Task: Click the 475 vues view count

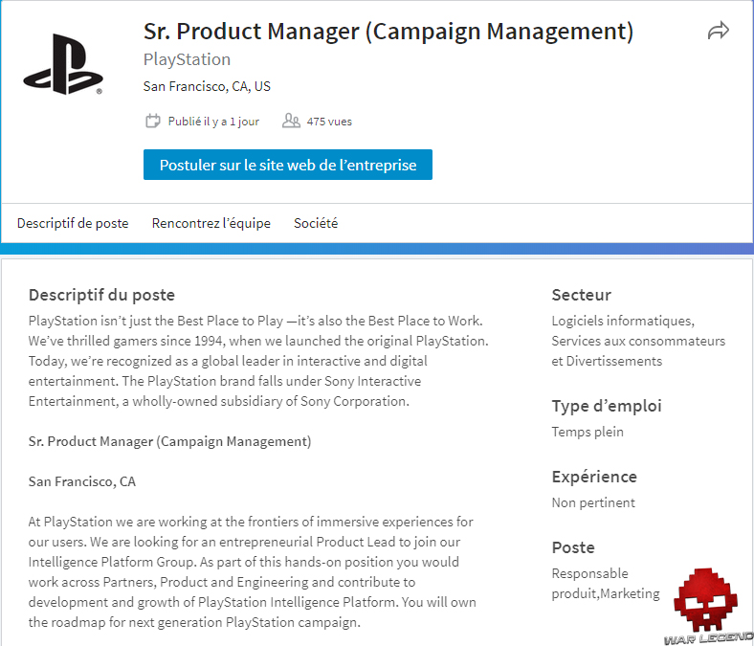Action: pyautogui.click(x=329, y=122)
